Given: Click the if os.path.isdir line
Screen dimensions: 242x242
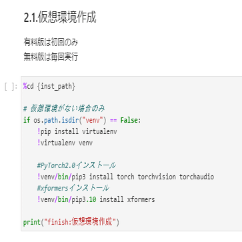Looking at the screenshot, I should pyautogui.click(x=82, y=120).
